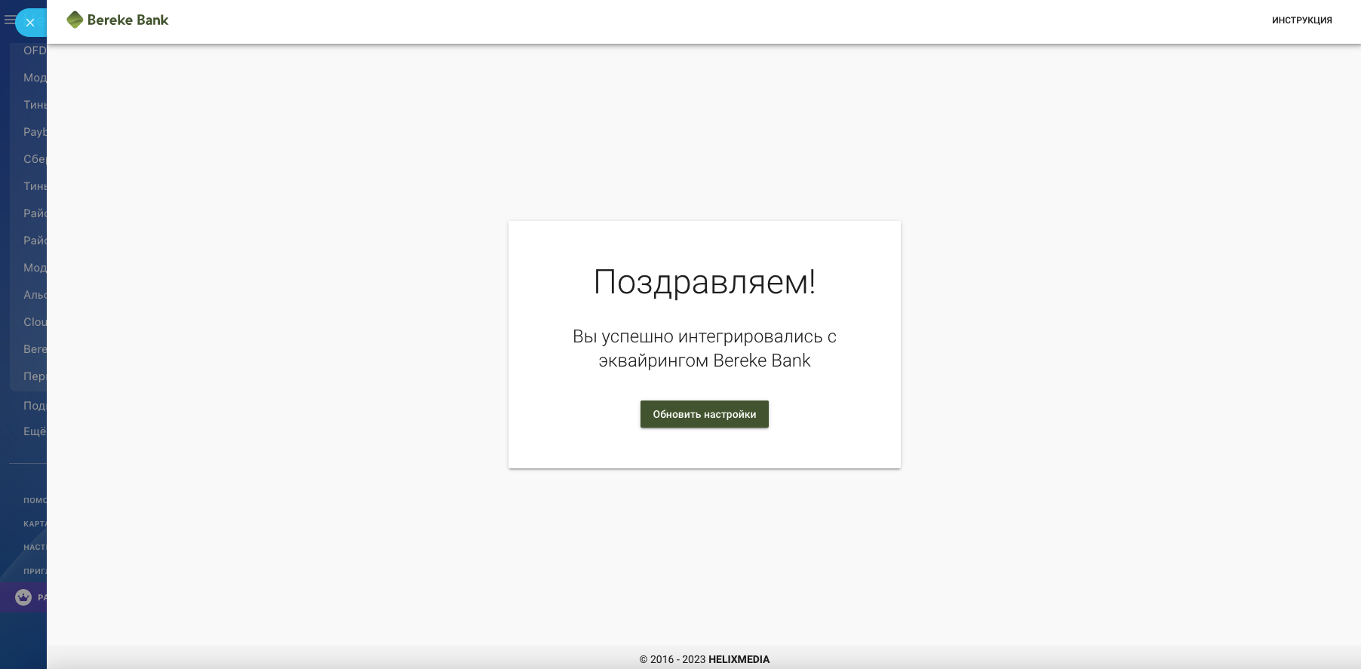Image resolution: width=1361 pixels, height=669 pixels.
Task: Click the crown icon in the sidebar
Action: click(23, 597)
